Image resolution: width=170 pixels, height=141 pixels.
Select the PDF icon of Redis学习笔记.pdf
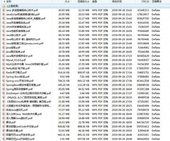[x=4, y=72]
